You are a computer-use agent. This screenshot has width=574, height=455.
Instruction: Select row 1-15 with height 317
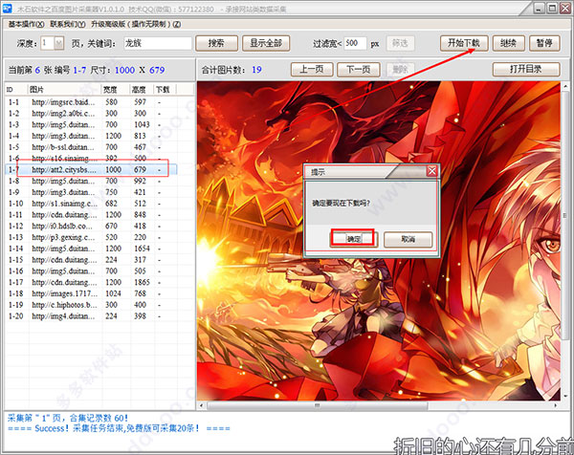click(91, 260)
